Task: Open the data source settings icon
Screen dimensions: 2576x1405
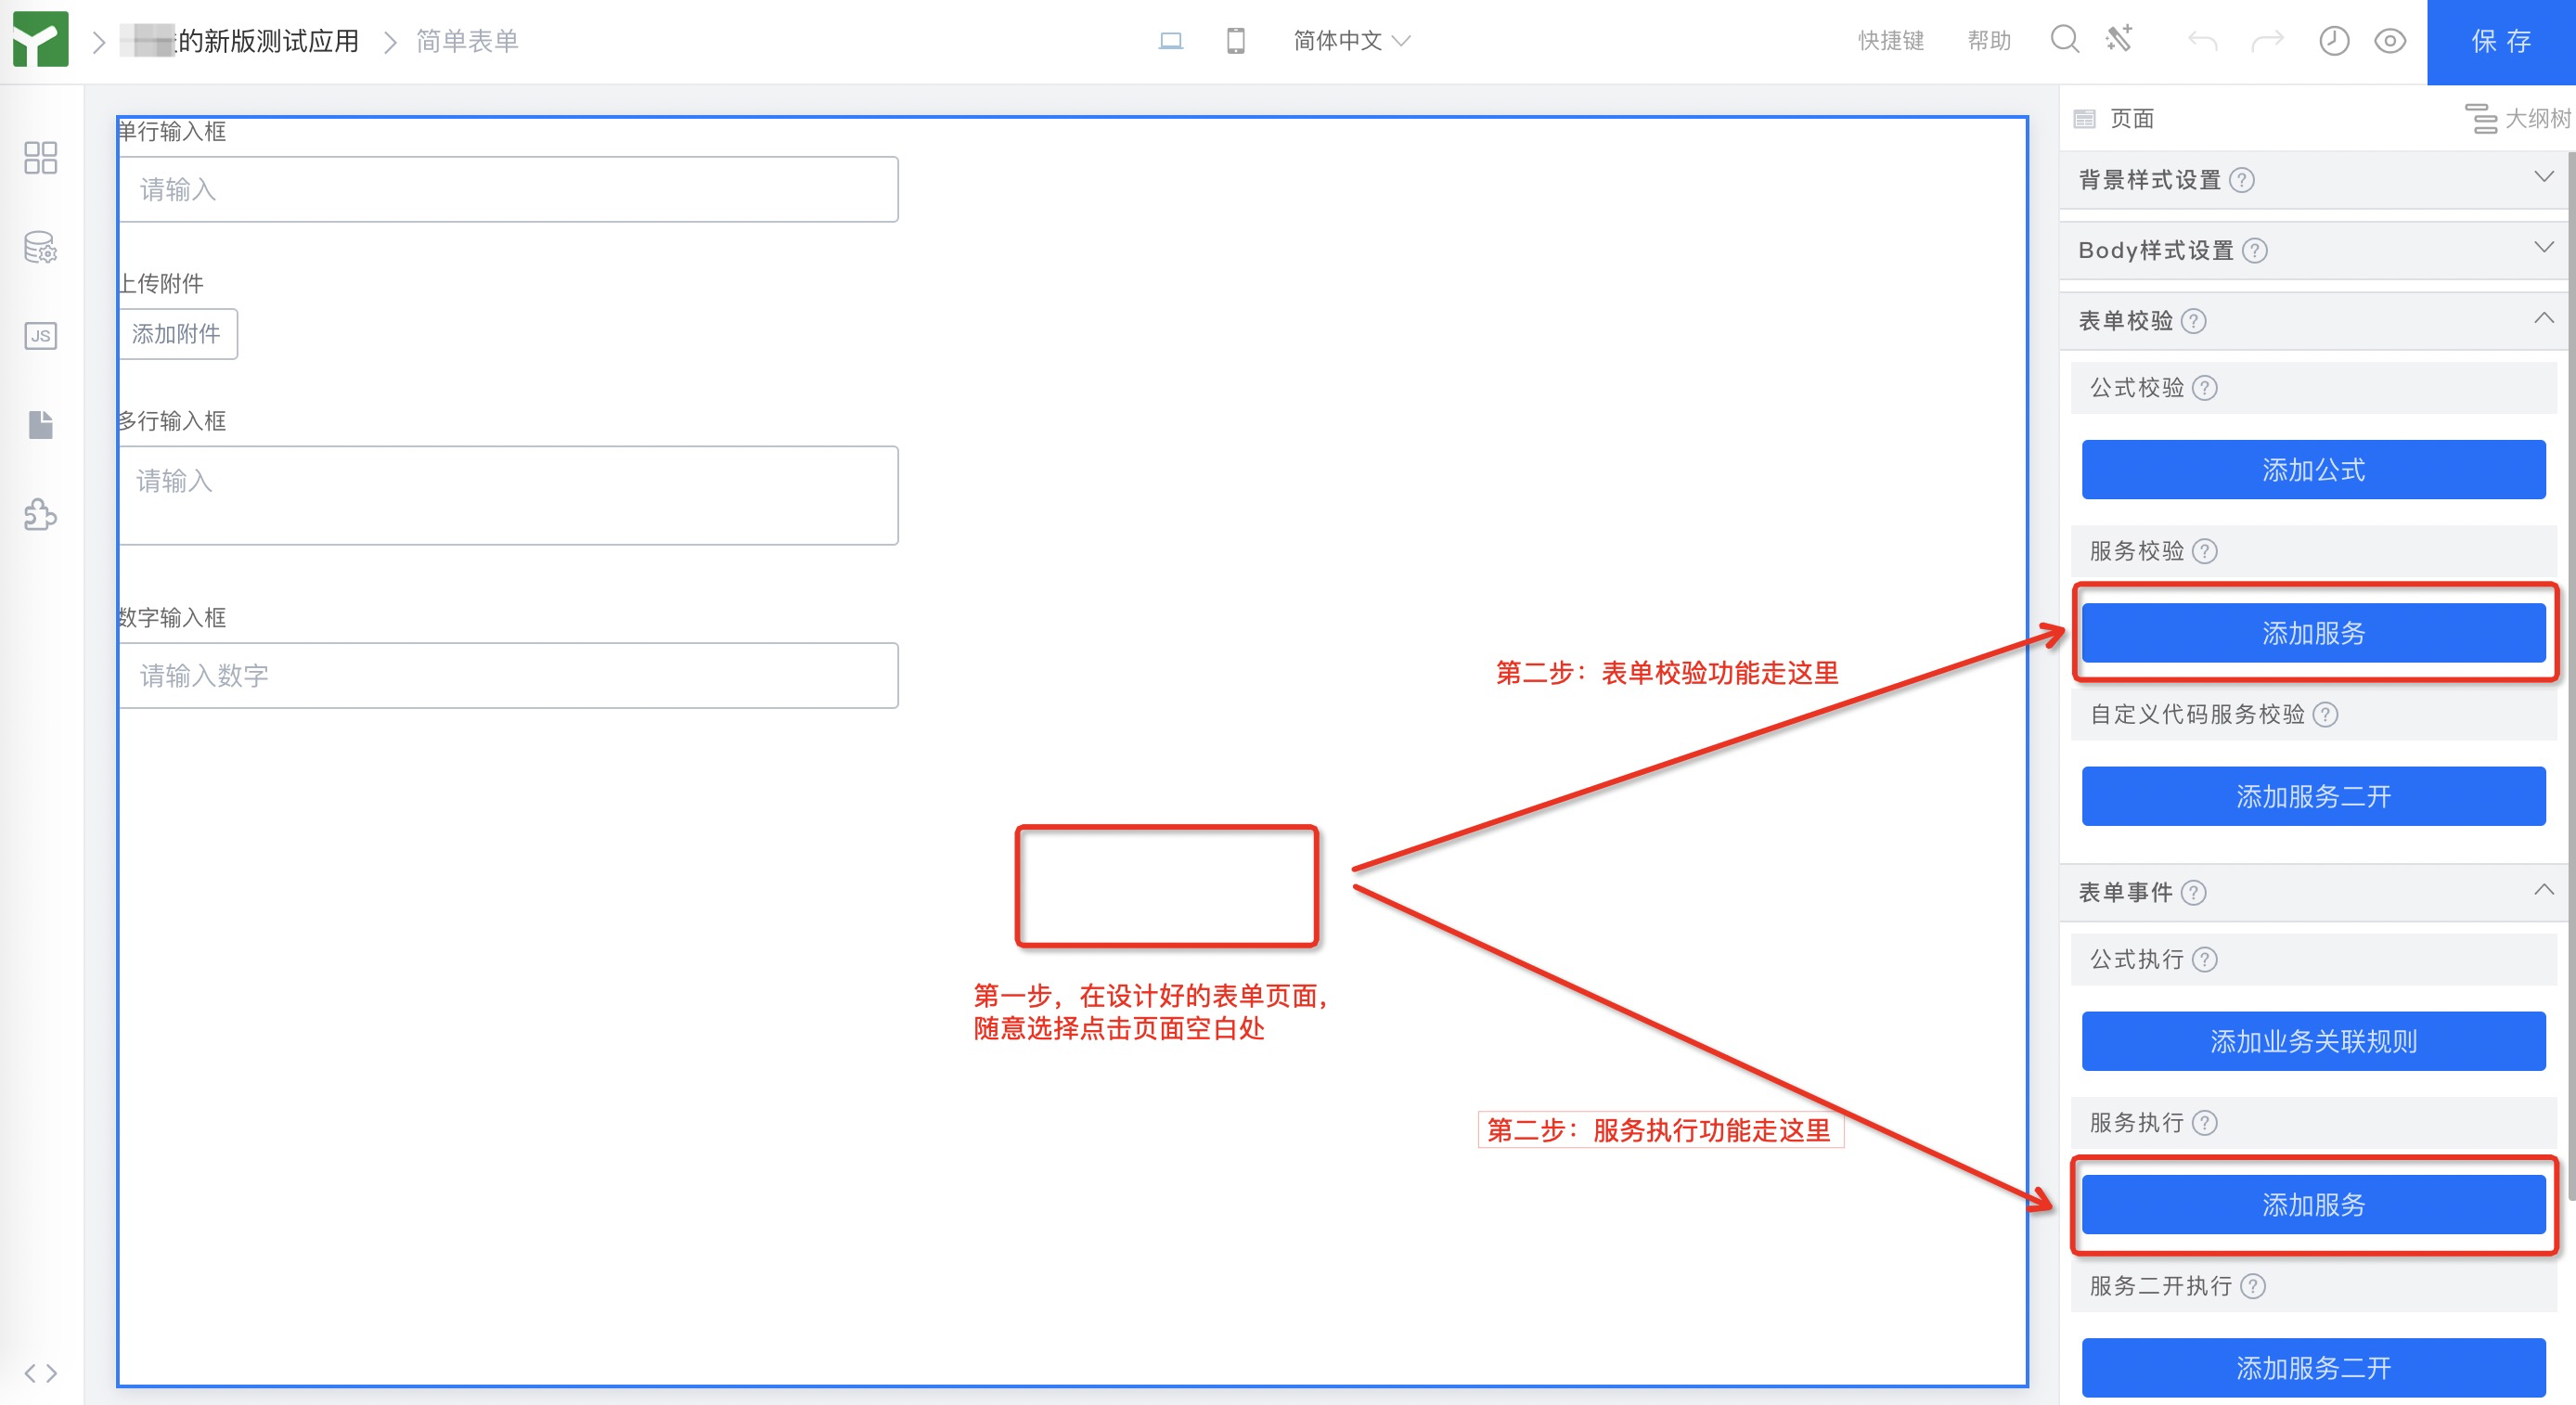Action: [40, 247]
